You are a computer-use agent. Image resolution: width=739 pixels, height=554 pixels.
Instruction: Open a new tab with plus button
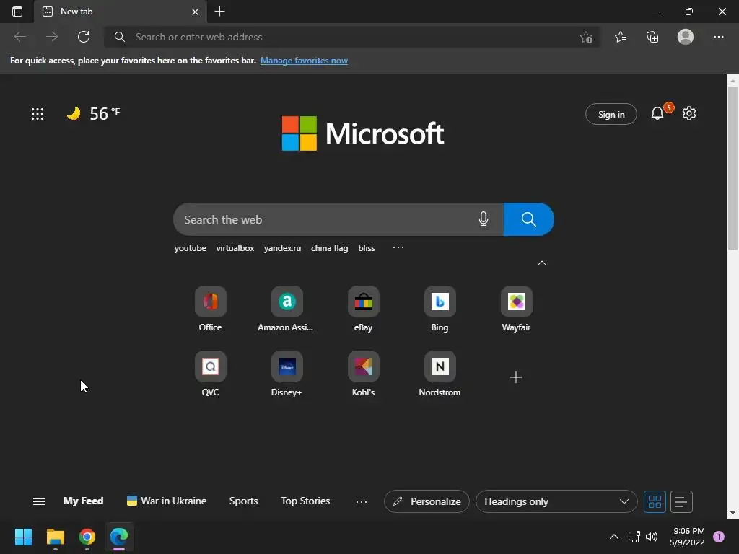click(x=219, y=12)
